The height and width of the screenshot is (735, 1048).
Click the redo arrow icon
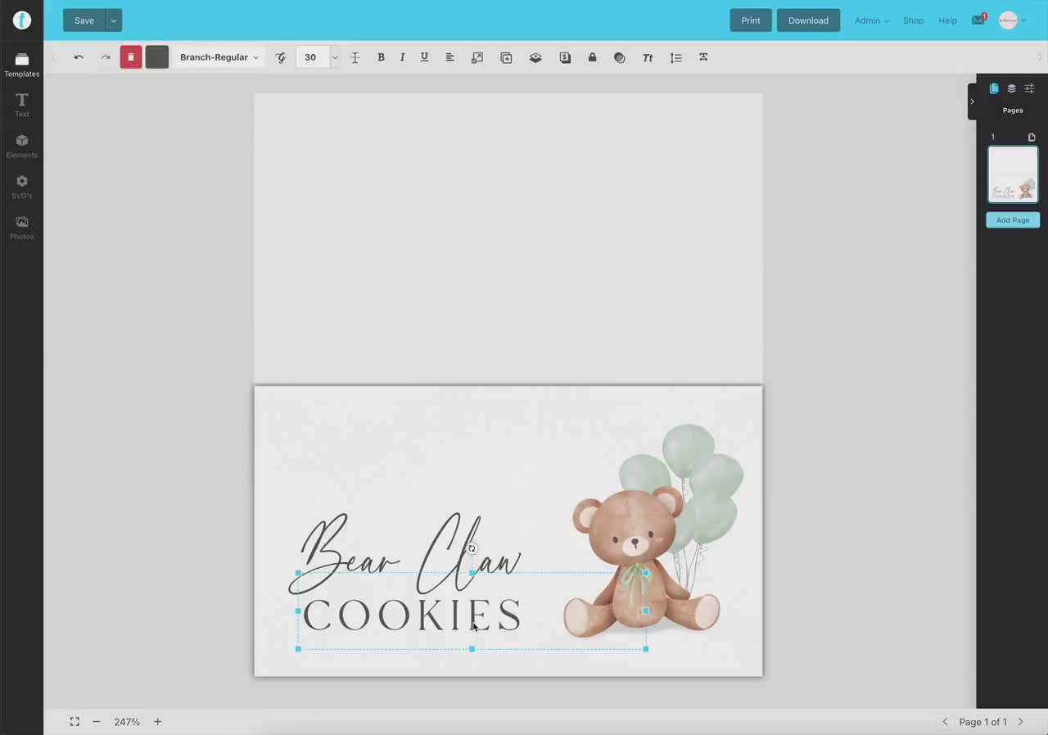(x=106, y=57)
